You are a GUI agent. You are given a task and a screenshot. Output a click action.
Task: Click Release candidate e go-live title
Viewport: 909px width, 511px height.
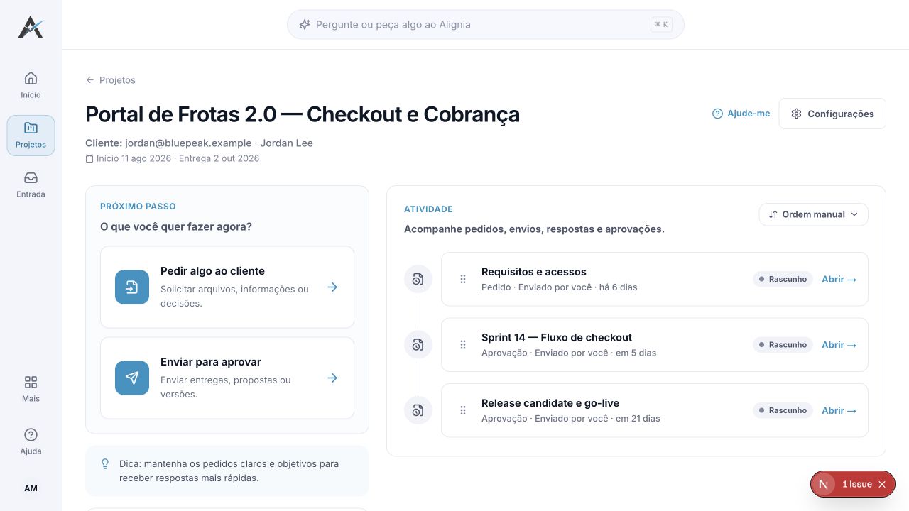[x=550, y=403]
